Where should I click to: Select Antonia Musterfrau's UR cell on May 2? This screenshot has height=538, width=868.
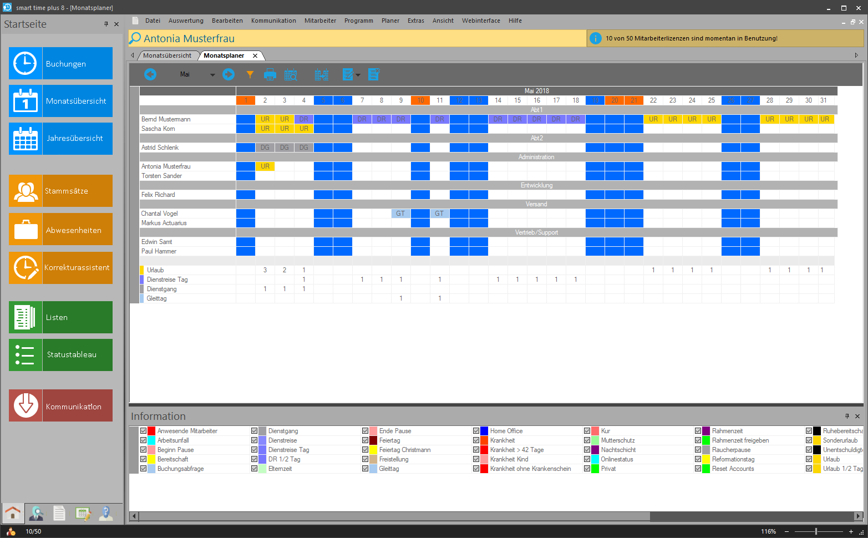(265, 166)
